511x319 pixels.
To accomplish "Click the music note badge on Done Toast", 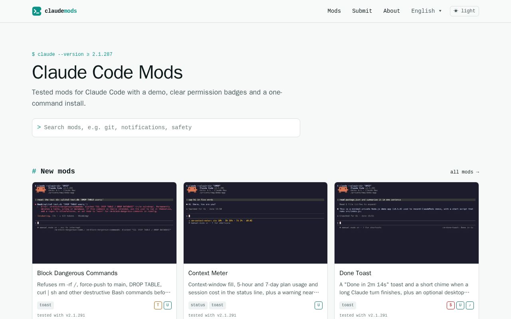I will [470, 305].
